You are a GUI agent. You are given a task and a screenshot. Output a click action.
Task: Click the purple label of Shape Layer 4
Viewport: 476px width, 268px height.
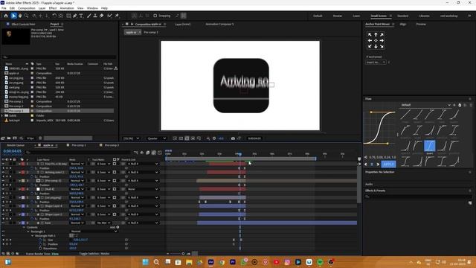pyautogui.click(x=23, y=206)
